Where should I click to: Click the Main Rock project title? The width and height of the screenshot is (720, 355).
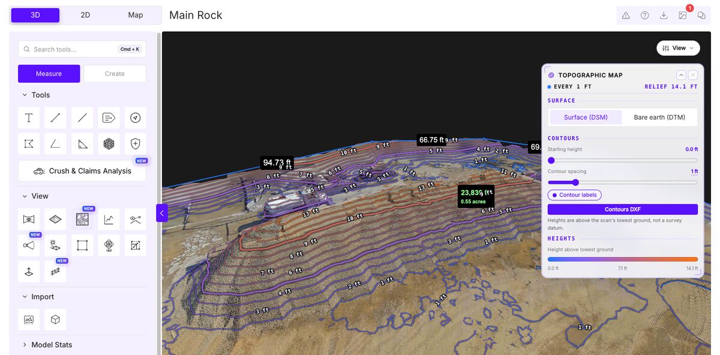pos(196,15)
